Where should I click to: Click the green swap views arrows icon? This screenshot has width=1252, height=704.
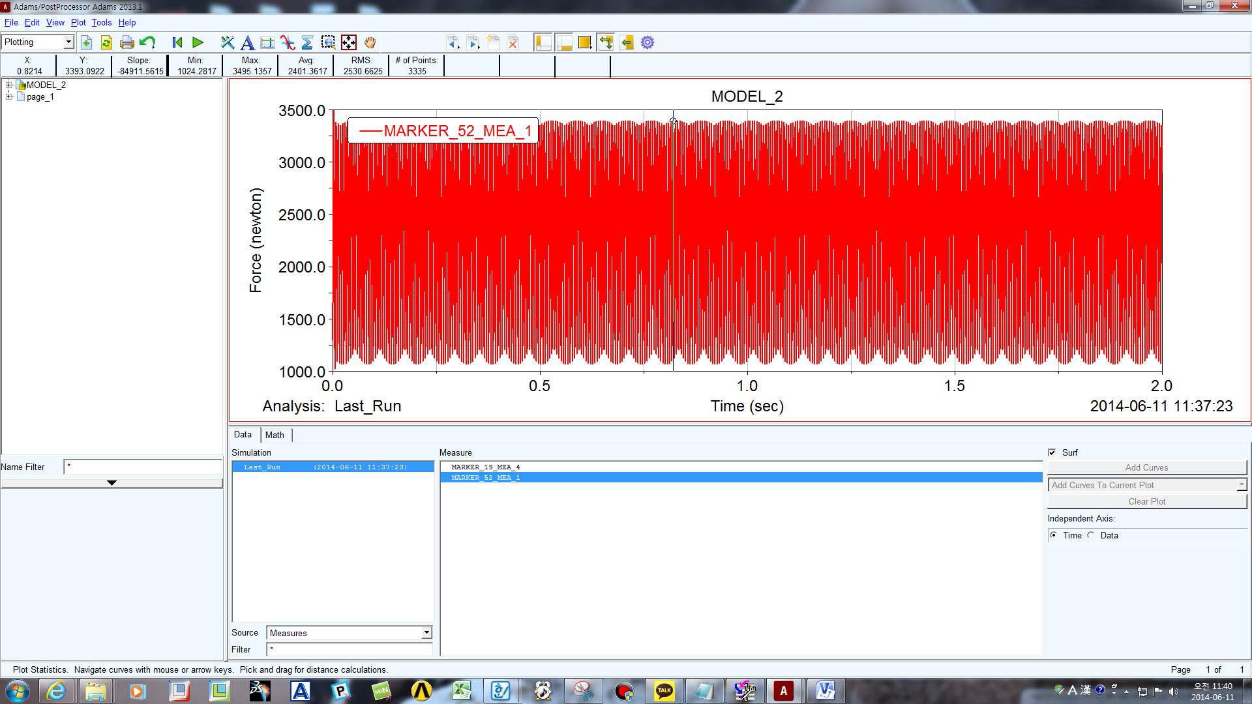[606, 42]
